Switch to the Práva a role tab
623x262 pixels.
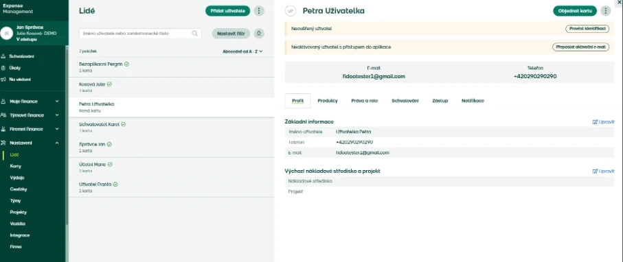tap(365, 101)
